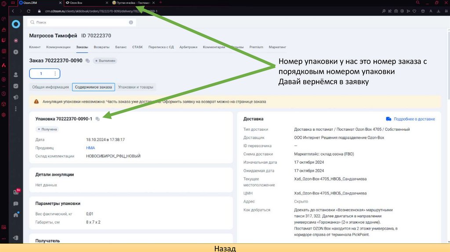Image resolution: width=450 pixels, height=252 pixels.
Task: Click the НОВОСИБИРСК_РФЦ_НОВЫЙ warehouse value
Action: (x=113, y=156)
